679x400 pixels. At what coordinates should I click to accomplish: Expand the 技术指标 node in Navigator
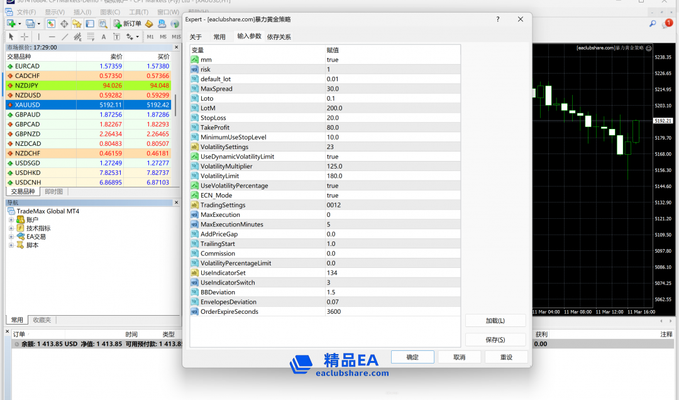[x=11, y=228]
